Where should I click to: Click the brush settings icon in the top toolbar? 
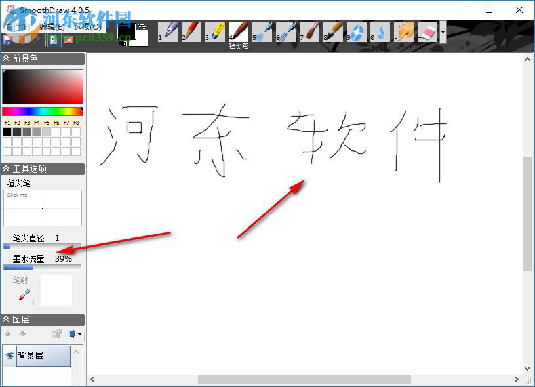coord(54,40)
